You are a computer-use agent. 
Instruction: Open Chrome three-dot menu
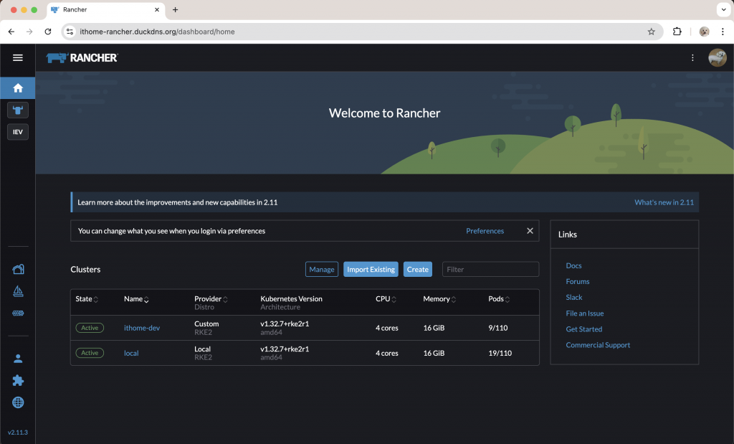(x=723, y=32)
